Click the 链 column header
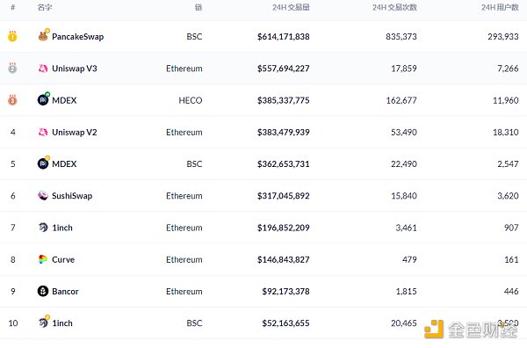The image size is (527, 348). 199,7
